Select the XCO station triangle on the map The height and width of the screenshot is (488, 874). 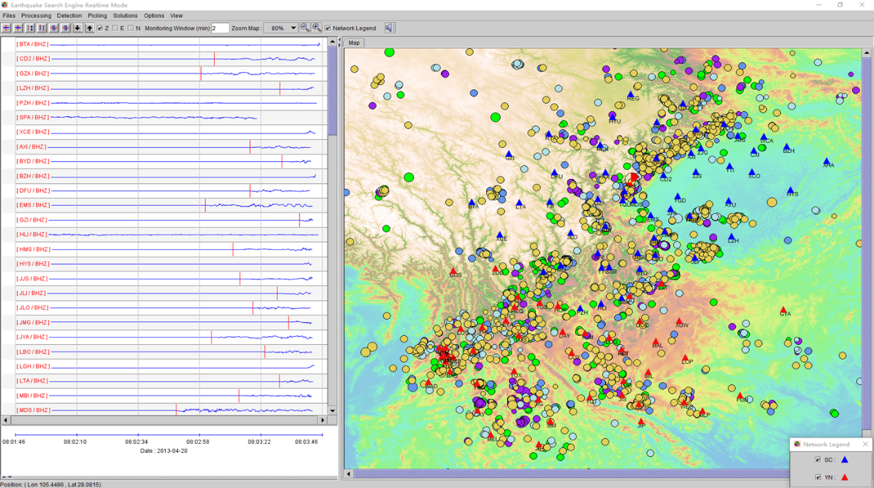click(x=752, y=172)
